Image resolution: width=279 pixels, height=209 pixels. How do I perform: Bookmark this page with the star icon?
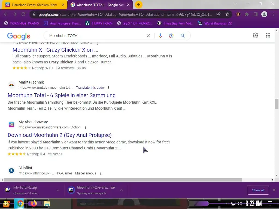(227, 14)
